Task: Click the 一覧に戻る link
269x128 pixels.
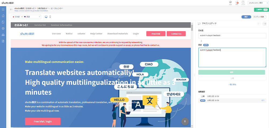Action: tap(232, 84)
